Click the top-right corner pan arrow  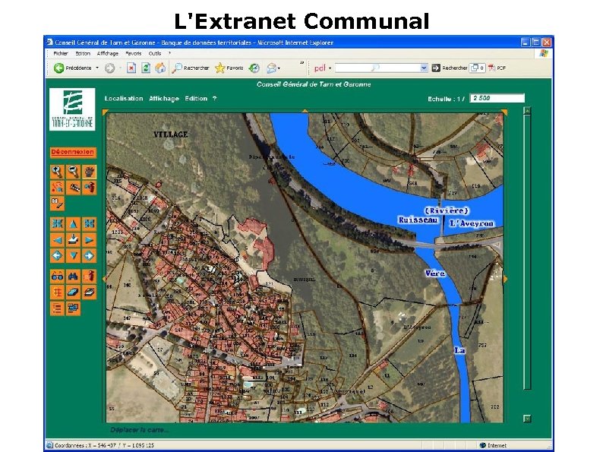[x=504, y=112]
